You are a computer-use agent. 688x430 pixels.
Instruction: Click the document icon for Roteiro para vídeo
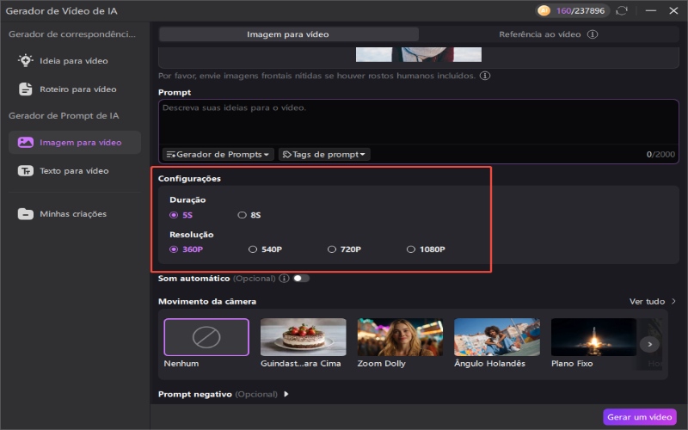25,89
